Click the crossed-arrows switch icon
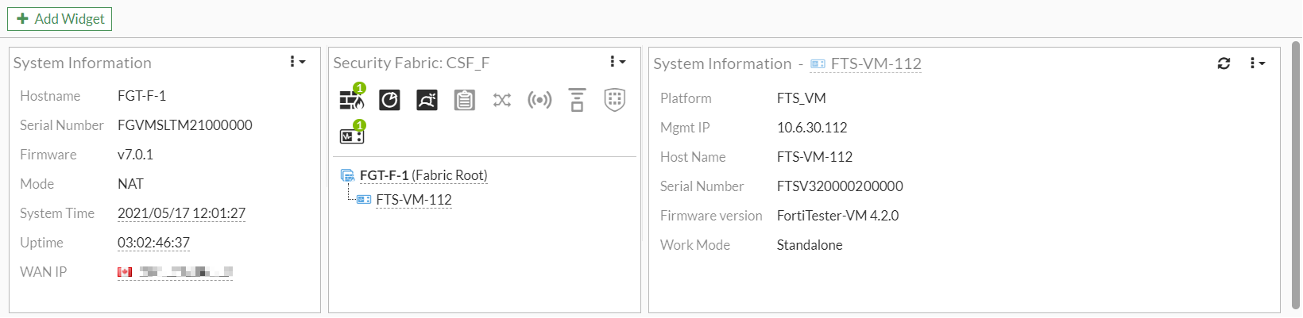This screenshot has width=1303, height=318. click(x=502, y=100)
